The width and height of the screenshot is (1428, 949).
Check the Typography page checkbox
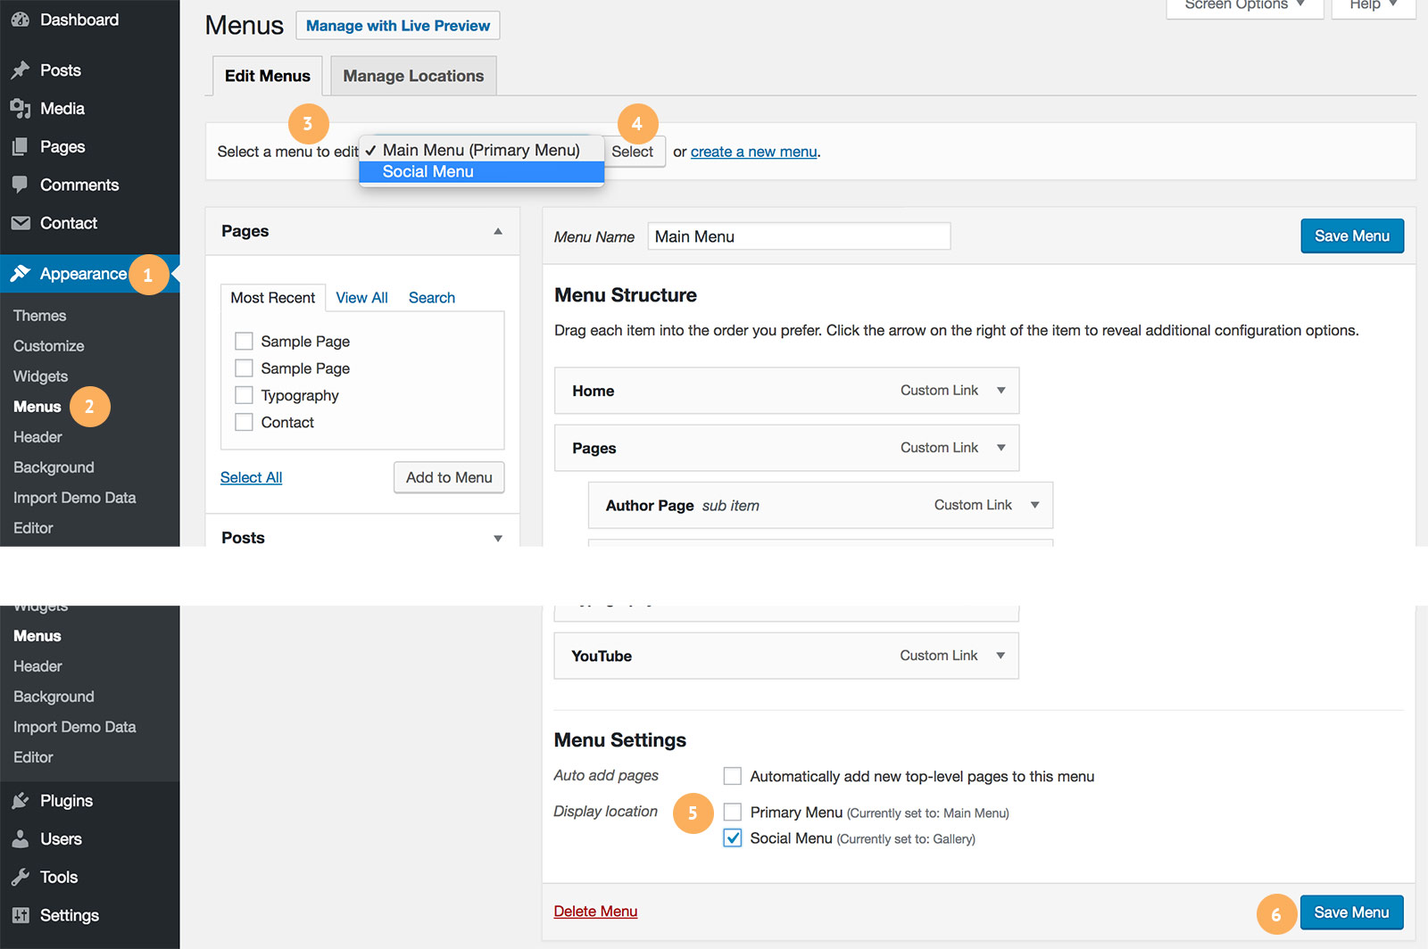[x=244, y=395]
